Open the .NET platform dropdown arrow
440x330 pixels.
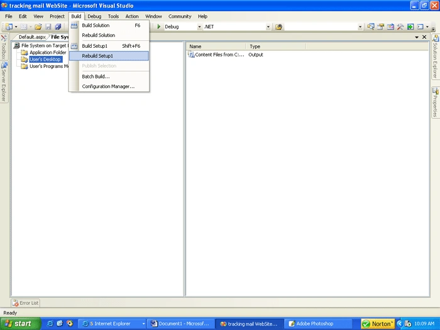pyautogui.click(x=268, y=27)
